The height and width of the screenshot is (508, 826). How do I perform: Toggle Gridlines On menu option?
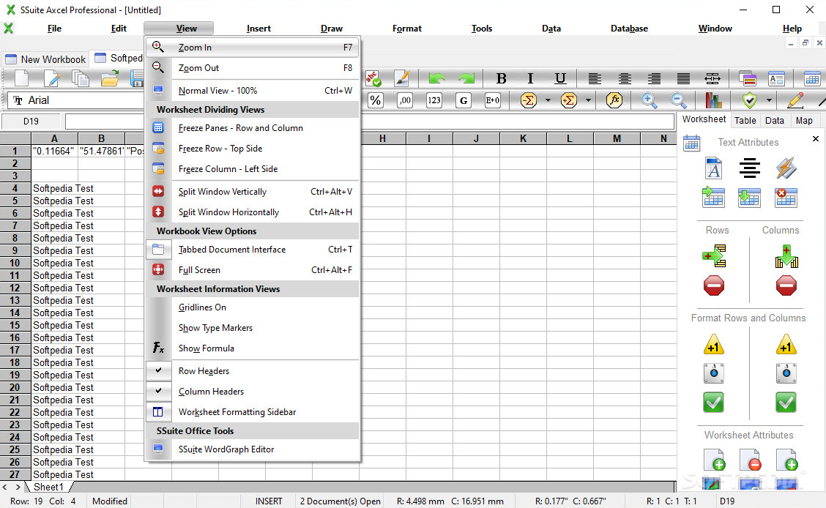point(253,307)
